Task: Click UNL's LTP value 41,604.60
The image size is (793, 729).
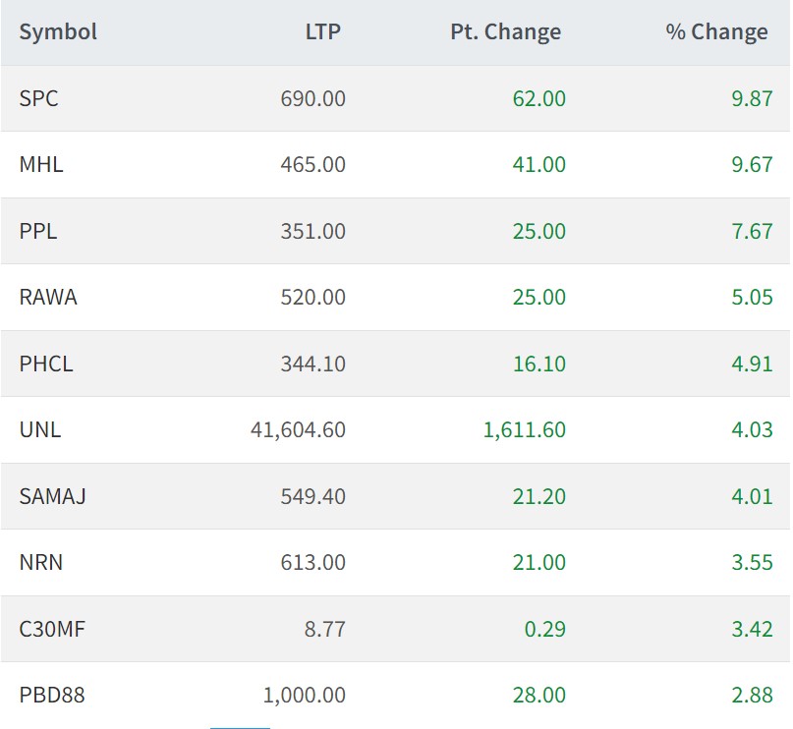Action: [x=298, y=429]
